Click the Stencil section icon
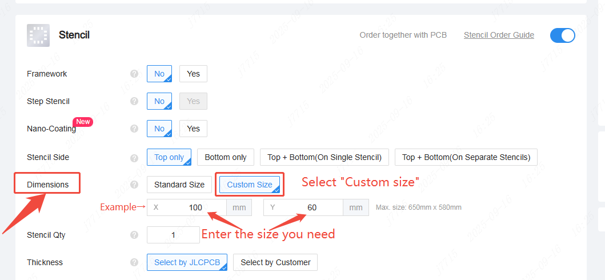 [x=38, y=35]
